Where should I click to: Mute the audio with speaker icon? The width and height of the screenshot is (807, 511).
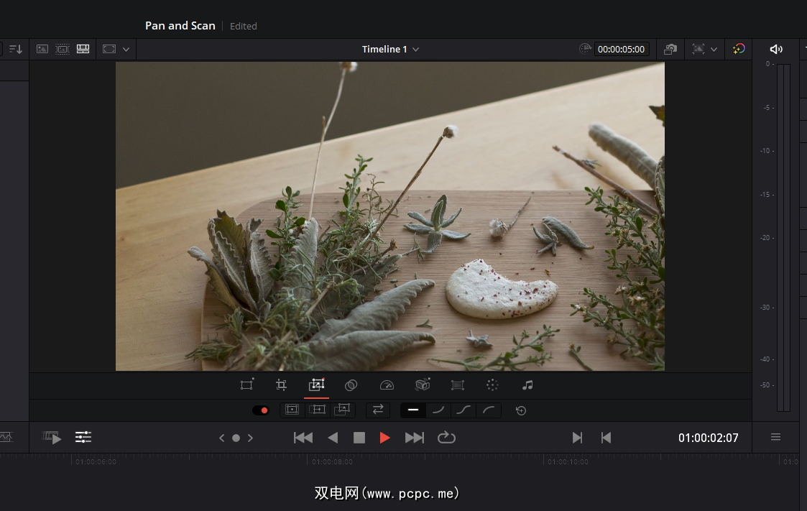(x=776, y=49)
